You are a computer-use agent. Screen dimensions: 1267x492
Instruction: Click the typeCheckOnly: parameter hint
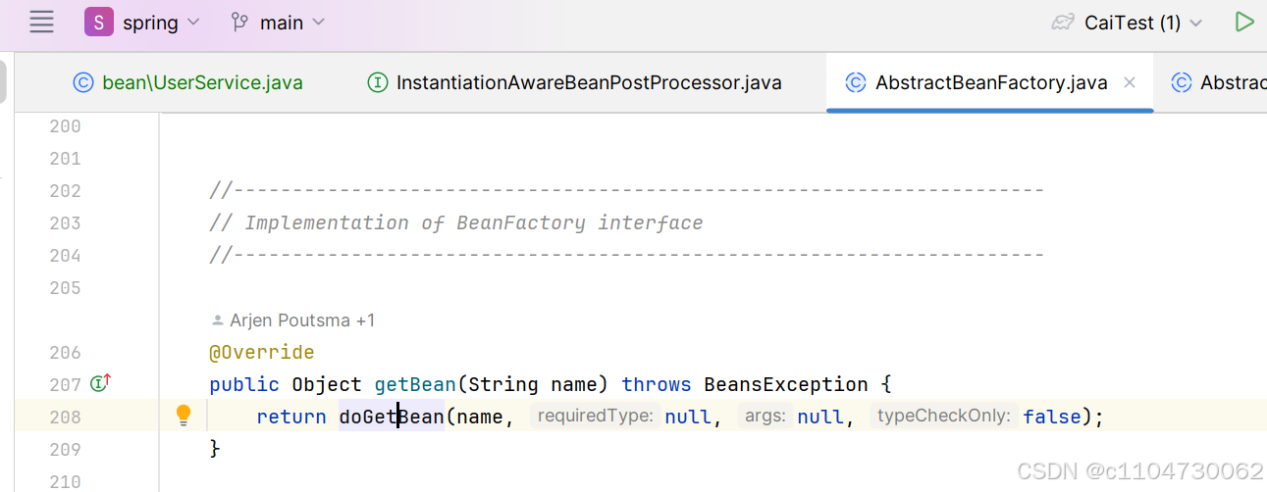(x=944, y=416)
